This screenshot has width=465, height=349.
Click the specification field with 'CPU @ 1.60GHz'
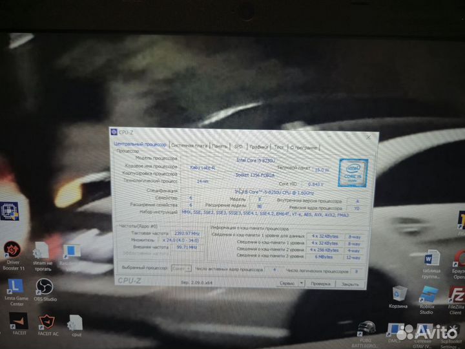(x=274, y=193)
